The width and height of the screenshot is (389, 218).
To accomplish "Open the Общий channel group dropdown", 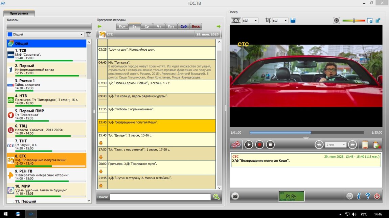I will click(x=45, y=34).
